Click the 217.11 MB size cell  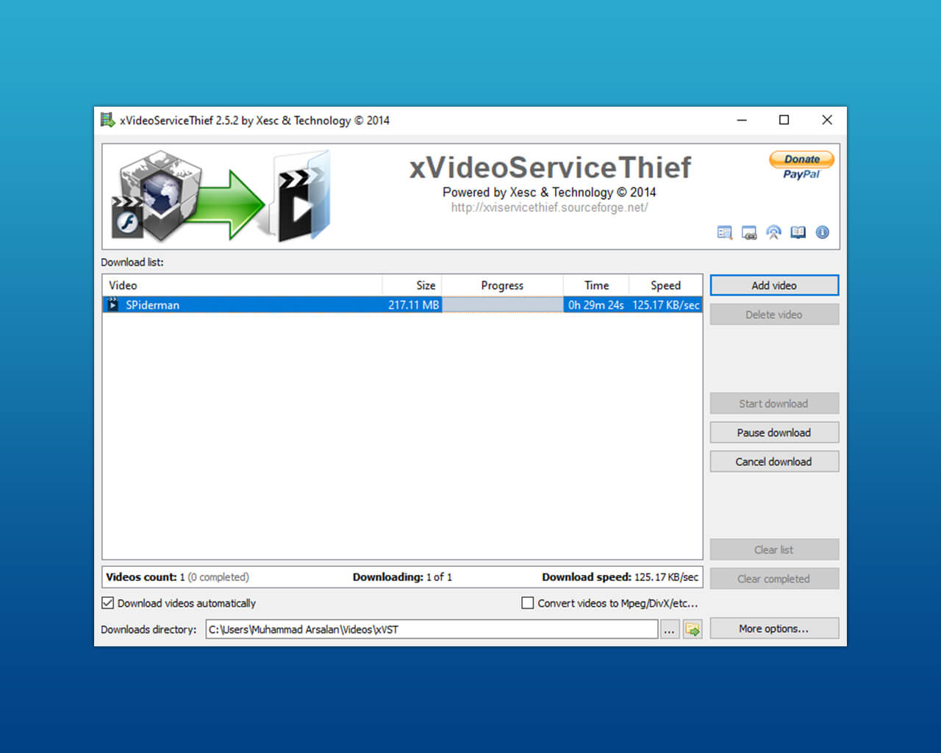point(413,304)
